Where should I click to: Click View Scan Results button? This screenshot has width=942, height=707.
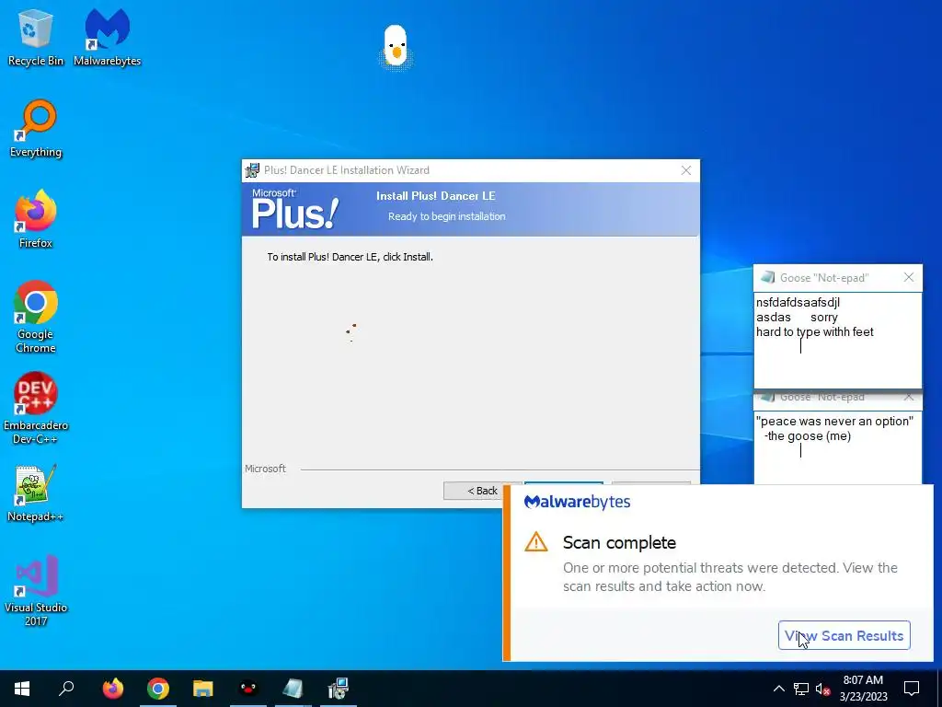click(x=844, y=635)
